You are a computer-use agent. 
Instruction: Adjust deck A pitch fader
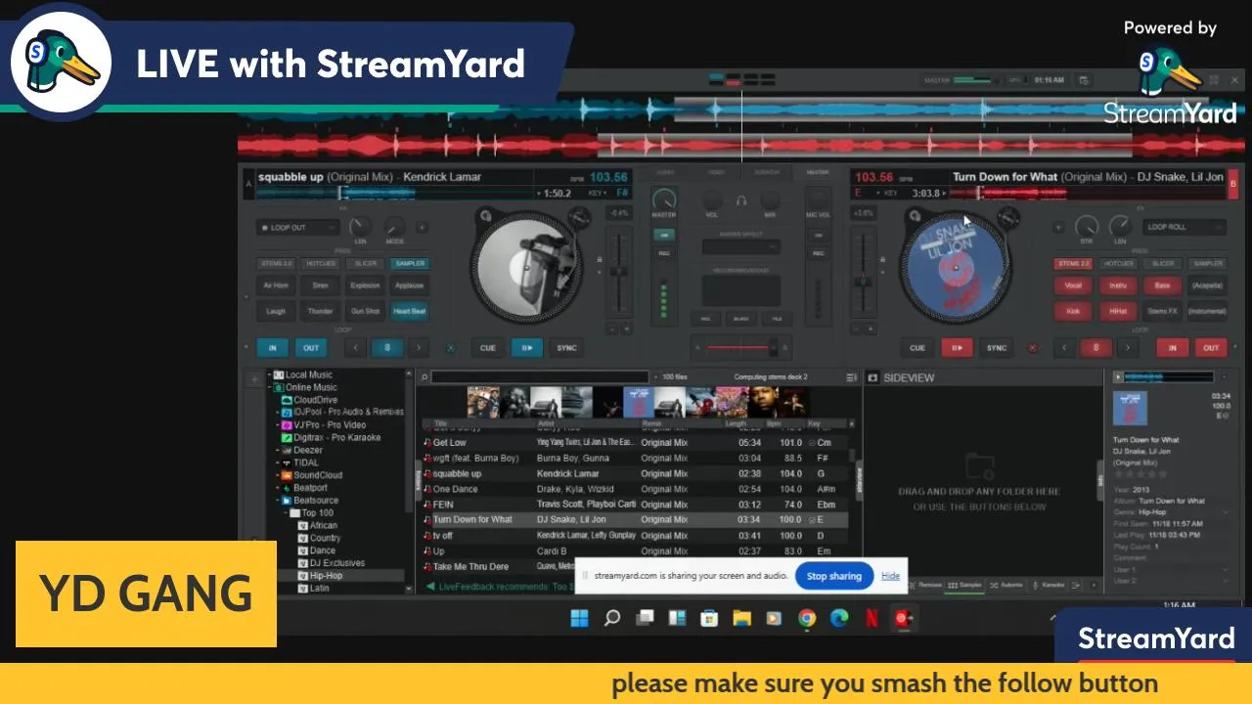(x=619, y=270)
